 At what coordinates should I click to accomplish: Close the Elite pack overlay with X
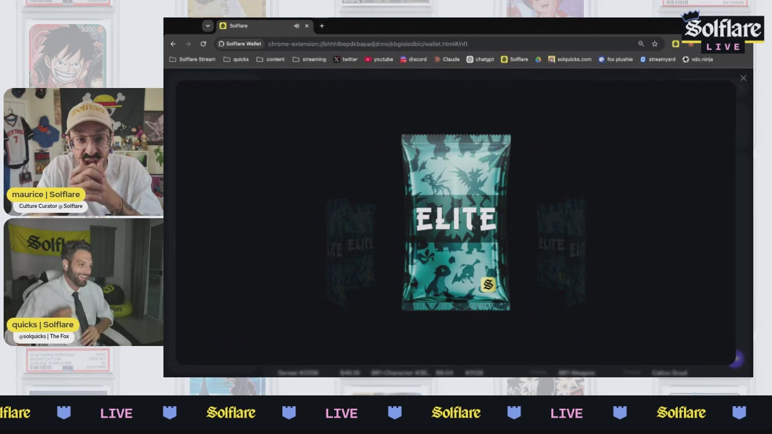tap(743, 78)
